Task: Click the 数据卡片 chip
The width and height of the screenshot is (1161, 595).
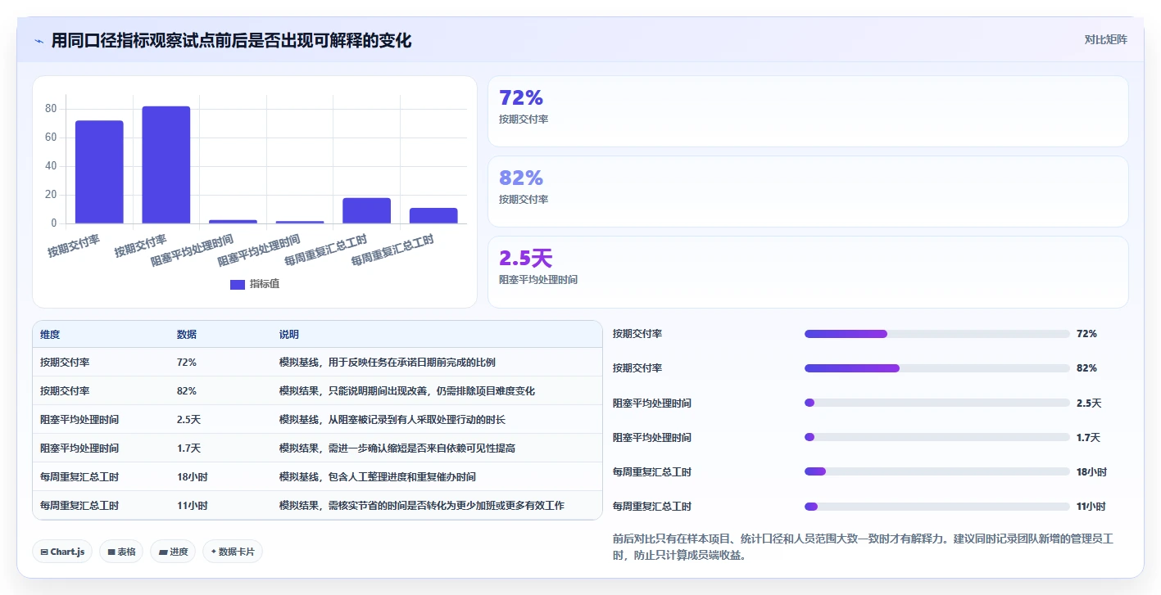Action: click(232, 552)
